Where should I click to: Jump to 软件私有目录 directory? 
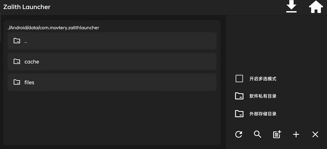coord(263,96)
